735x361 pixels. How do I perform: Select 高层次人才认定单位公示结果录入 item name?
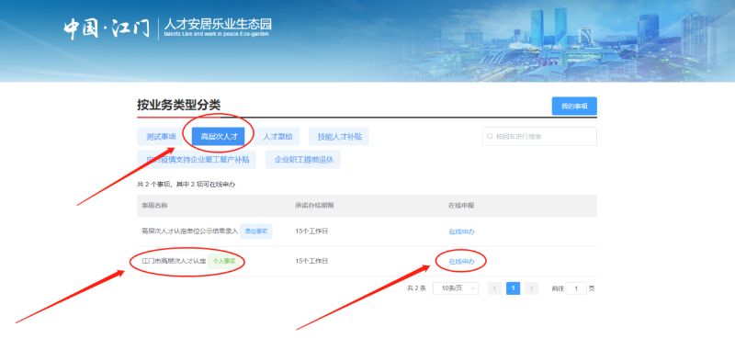[x=190, y=231]
